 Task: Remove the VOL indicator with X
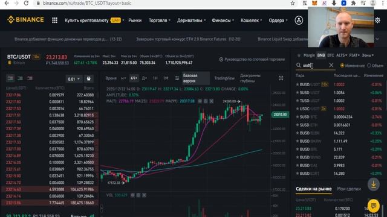pos(144,195)
